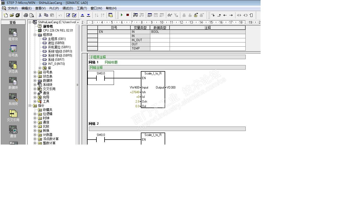The image size is (357, 200).
Task: Select 系统1手动 (SBR5) subroutine
Action: 60,55
